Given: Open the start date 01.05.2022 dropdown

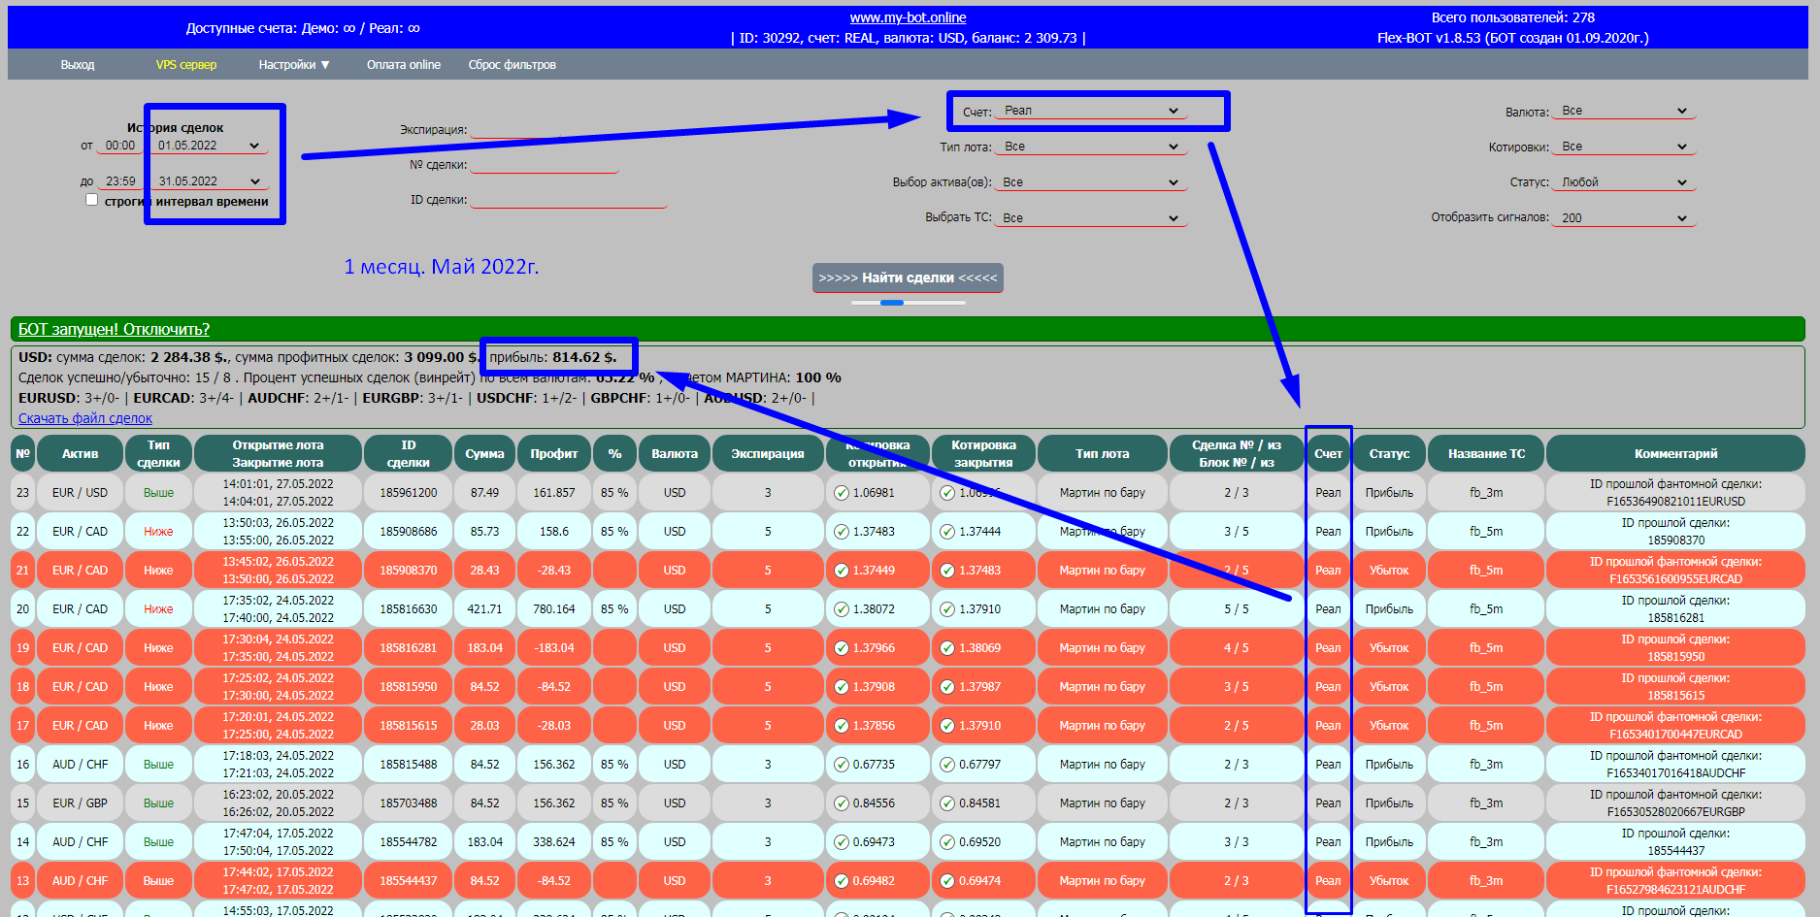Looking at the screenshot, I should click(x=209, y=146).
